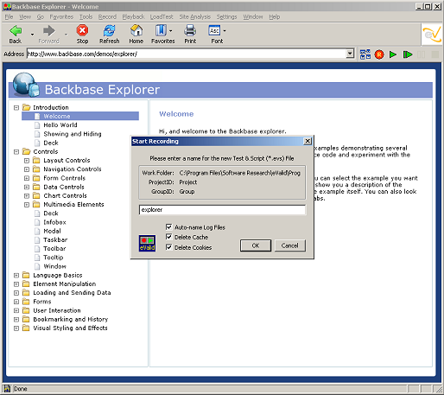
Task: Select Welcome in the tree
Action: coord(57,116)
